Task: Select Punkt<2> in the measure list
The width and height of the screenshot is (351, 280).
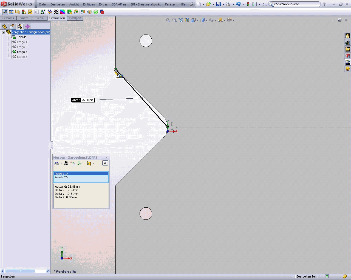Action: [61, 177]
